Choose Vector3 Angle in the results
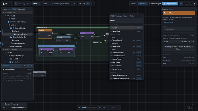The image size is (198, 111). coord(126,40)
